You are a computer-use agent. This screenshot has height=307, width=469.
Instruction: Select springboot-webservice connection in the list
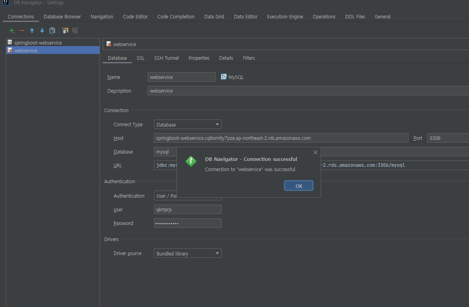pos(53,43)
